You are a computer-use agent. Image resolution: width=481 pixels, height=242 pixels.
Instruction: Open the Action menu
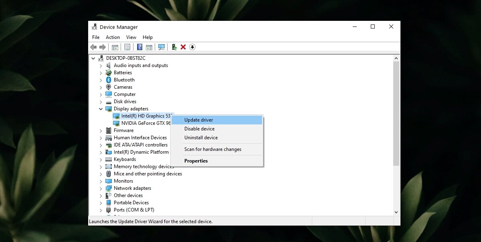tap(113, 37)
